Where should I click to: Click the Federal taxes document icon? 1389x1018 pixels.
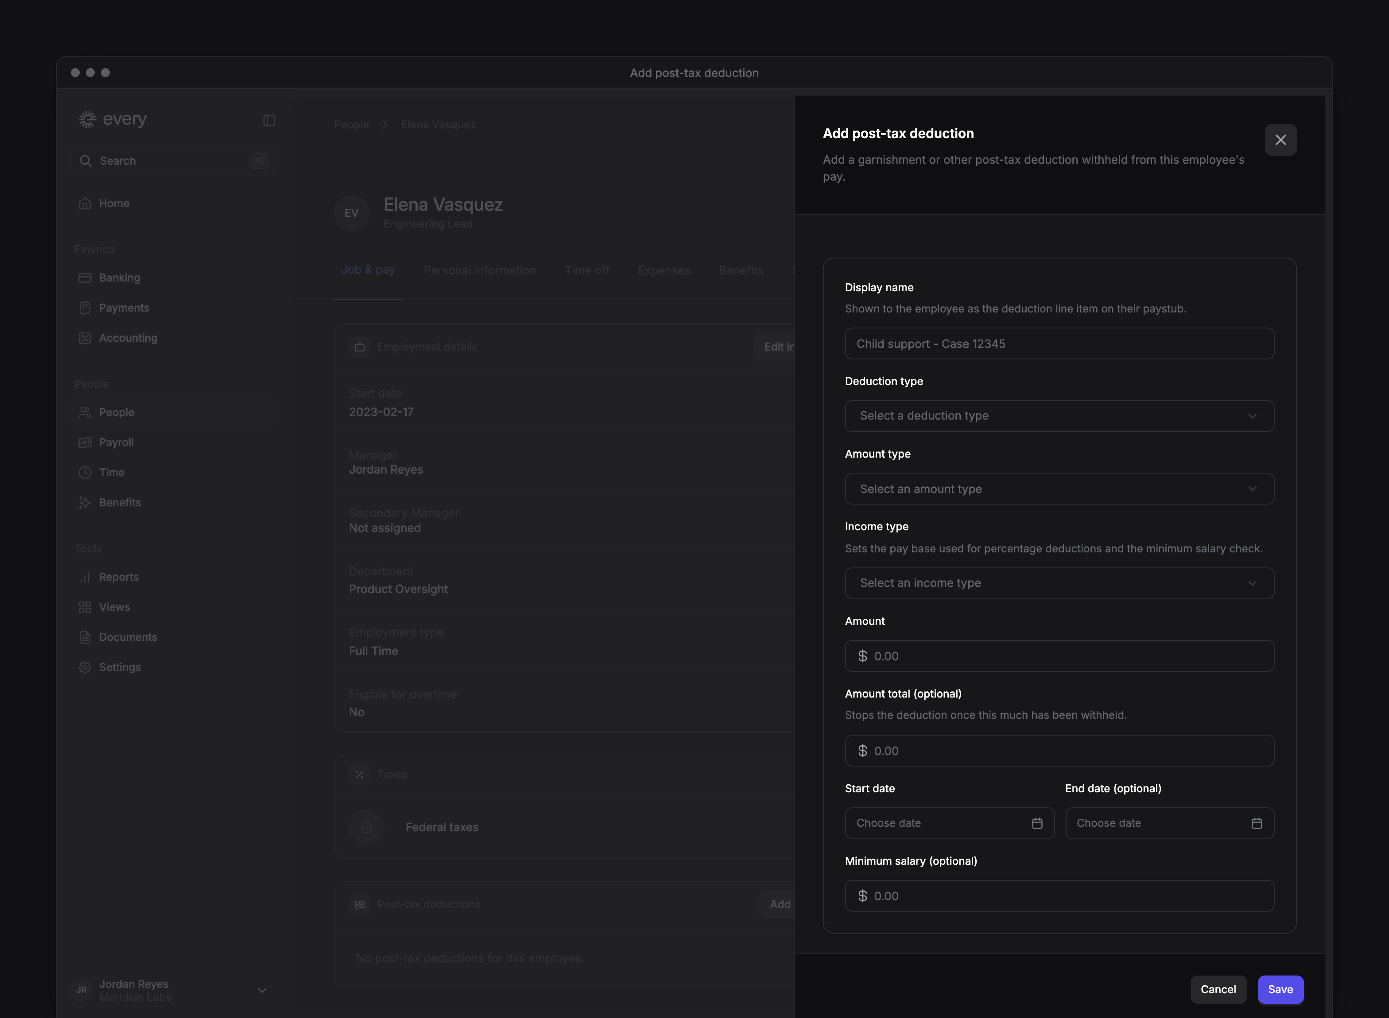tap(366, 827)
